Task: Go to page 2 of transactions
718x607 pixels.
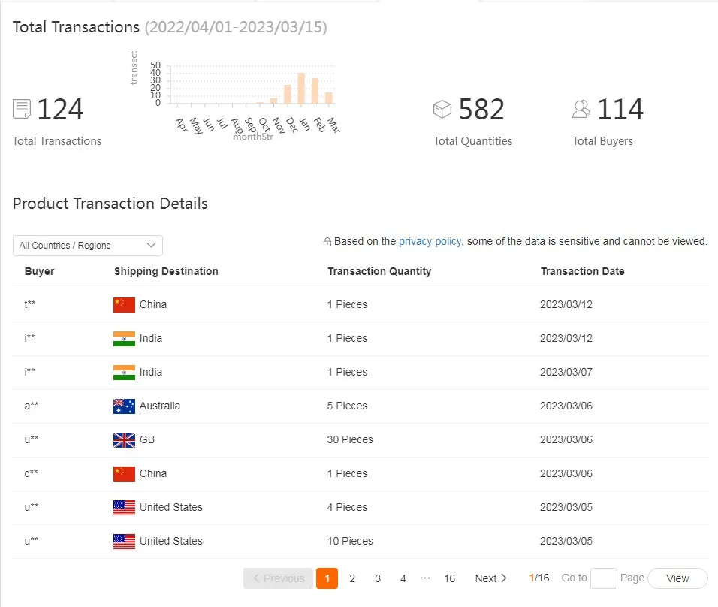Action: pos(352,578)
